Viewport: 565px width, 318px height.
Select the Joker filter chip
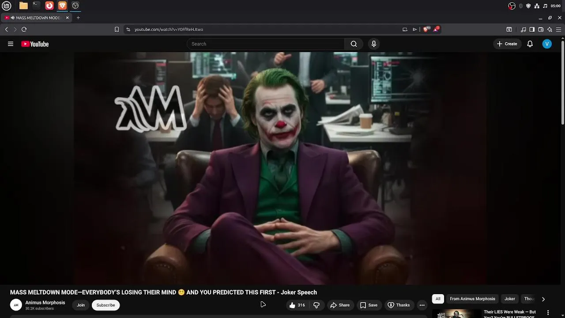(x=510, y=299)
